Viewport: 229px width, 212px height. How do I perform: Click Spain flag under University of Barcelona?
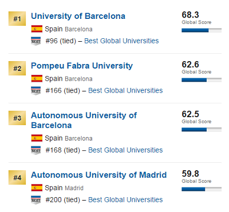pos(37,29)
